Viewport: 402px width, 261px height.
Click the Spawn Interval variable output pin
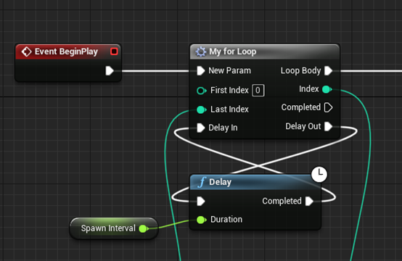pyautogui.click(x=144, y=228)
